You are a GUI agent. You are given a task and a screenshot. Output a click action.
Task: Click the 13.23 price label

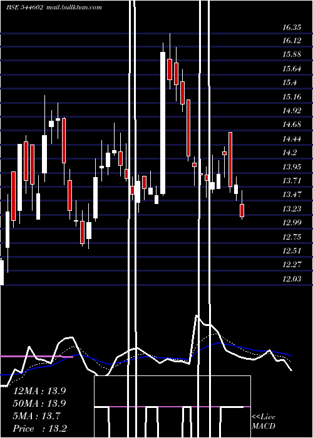pyautogui.click(x=292, y=209)
